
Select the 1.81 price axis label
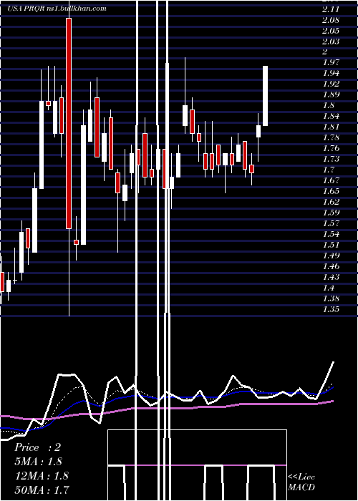coord(331,127)
